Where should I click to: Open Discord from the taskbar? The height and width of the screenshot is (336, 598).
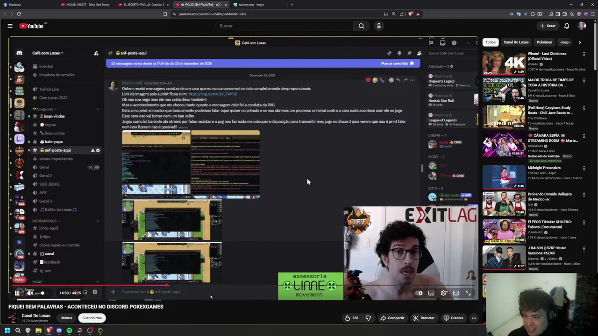59,330
